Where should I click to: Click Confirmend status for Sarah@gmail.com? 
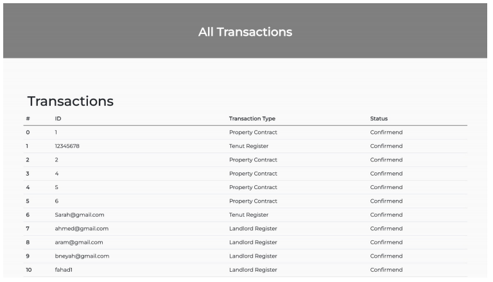pyautogui.click(x=386, y=215)
